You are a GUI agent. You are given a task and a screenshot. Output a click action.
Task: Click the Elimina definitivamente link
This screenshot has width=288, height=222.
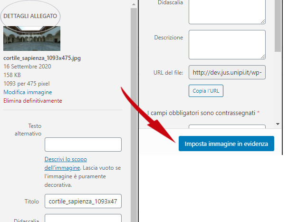[33, 101]
